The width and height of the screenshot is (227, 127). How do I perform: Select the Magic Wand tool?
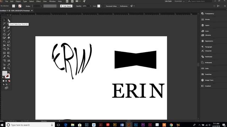point(4,24)
